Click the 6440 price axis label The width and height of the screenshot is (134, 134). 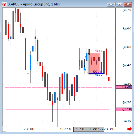(x=127, y=65)
